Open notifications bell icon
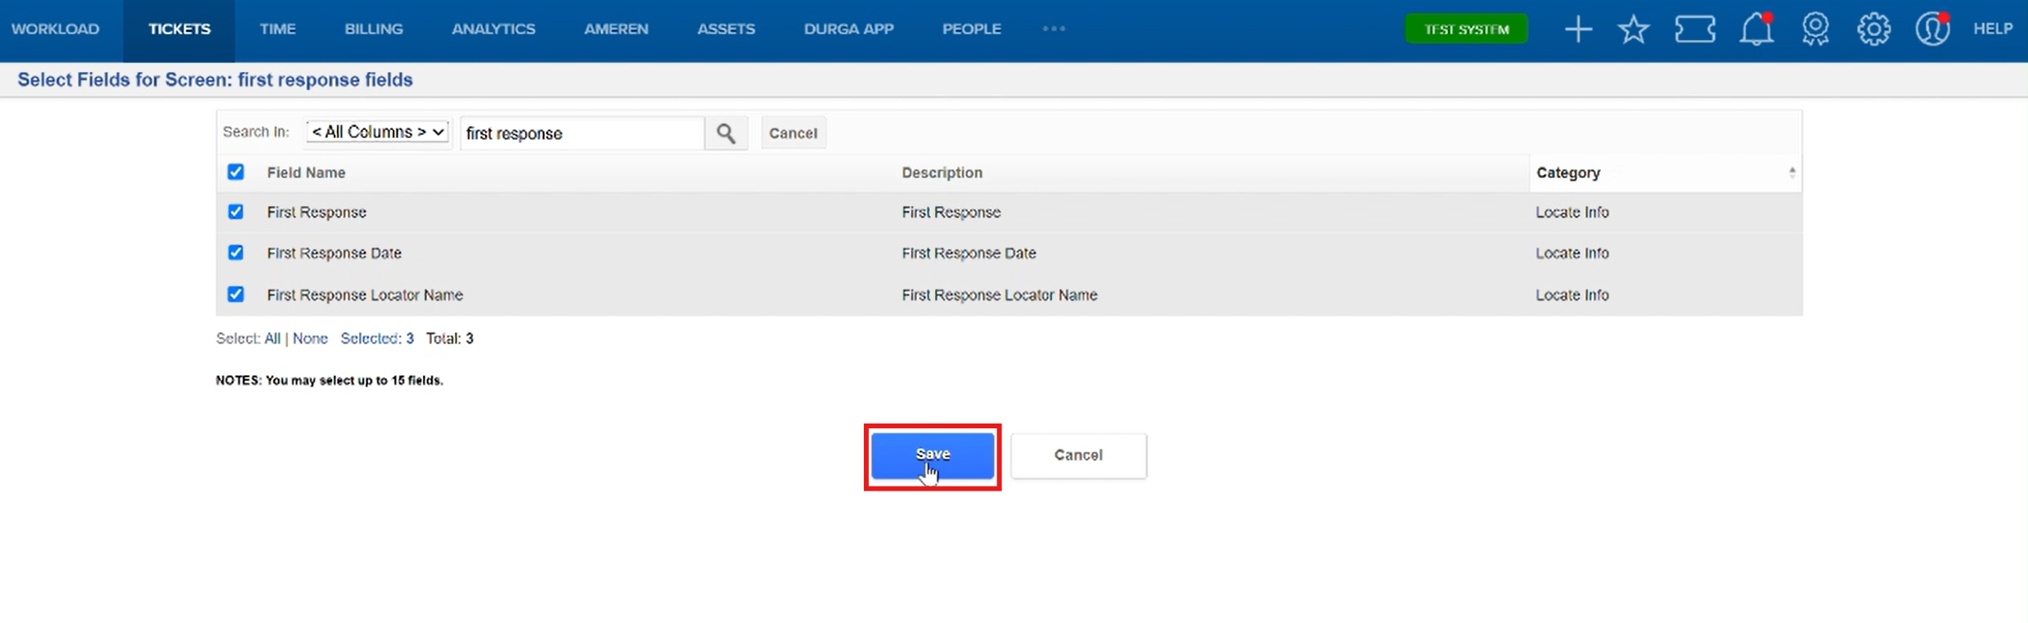The width and height of the screenshot is (2028, 623). (1756, 29)
